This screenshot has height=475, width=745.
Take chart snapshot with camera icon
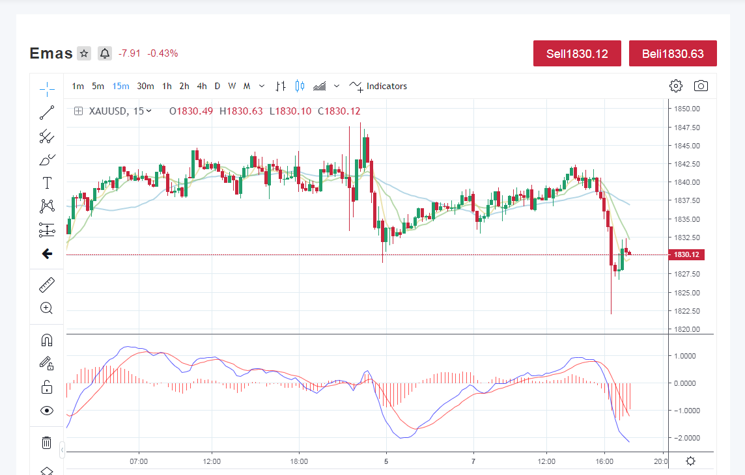701,86
